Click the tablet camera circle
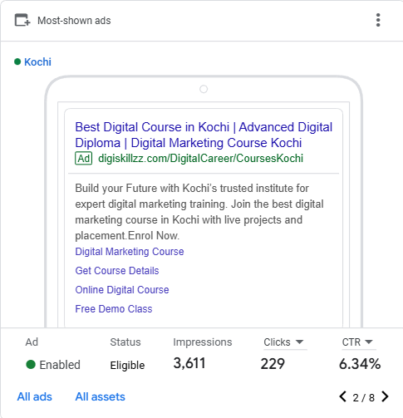 pyautogui.click(x=204, y=89)
